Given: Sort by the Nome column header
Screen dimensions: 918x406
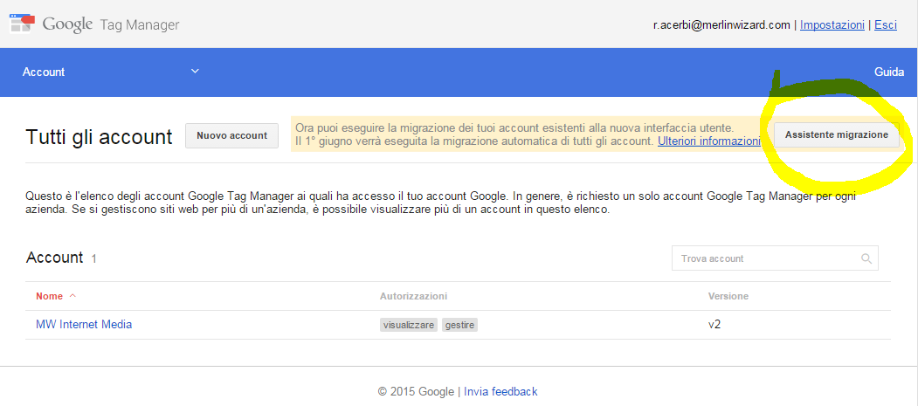Looking at the screenshot, I should [49, 296].
